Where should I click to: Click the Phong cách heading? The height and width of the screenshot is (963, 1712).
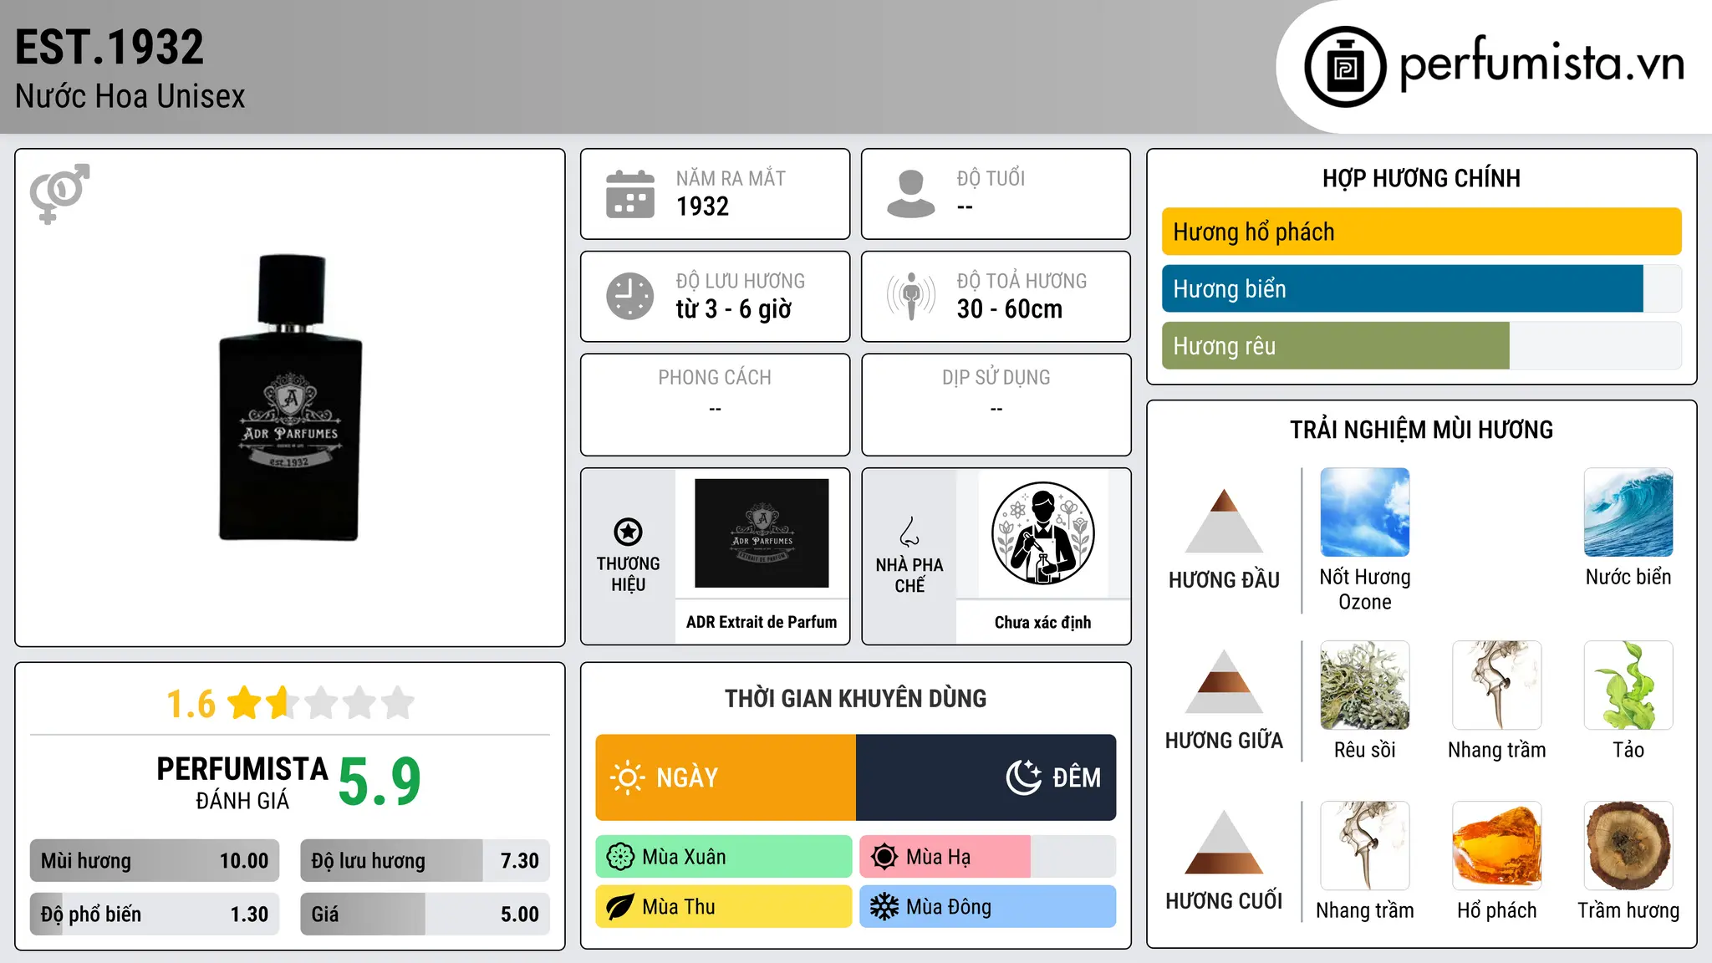[715, 377]
